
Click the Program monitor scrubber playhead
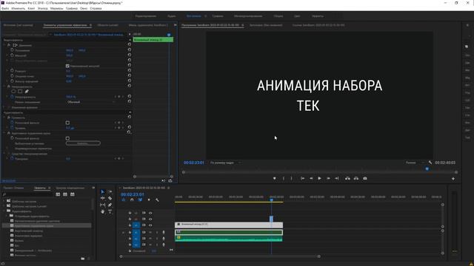click(427, 169)
